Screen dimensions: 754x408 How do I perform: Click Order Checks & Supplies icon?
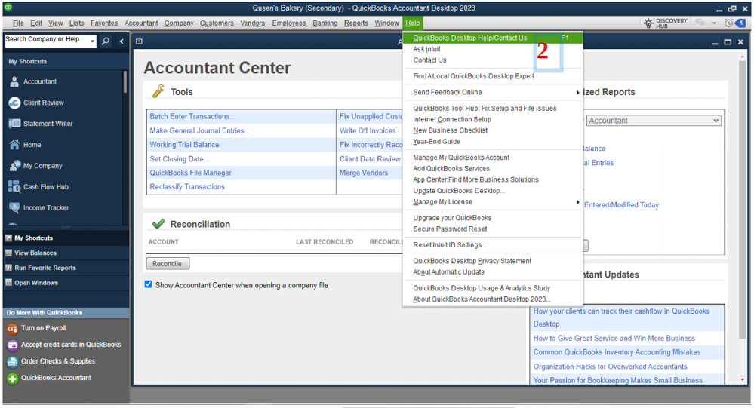13,362
